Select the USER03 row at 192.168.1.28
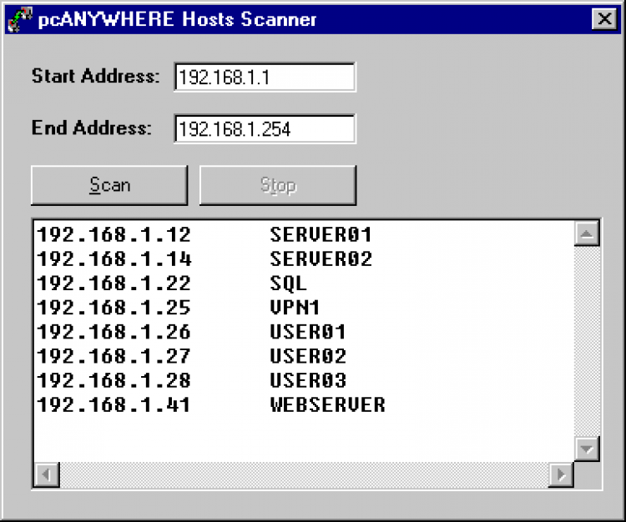The image size is (626, 522). coord(304,380)
